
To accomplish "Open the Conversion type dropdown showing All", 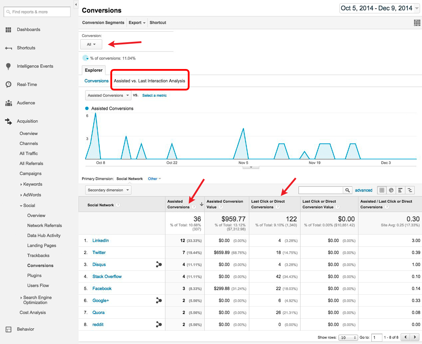I will coord(91,44).
